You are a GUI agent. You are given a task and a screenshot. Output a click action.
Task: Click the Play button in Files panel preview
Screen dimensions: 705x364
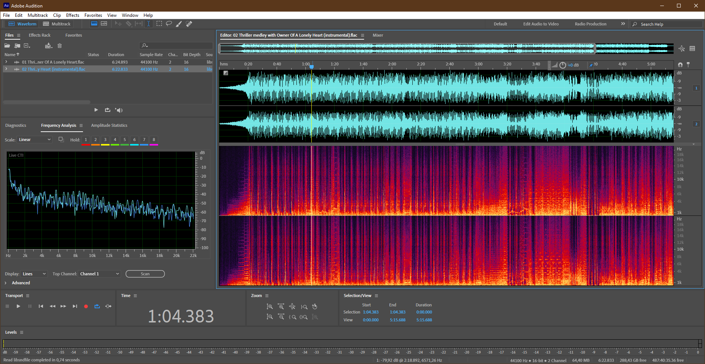(x=96, y=110)
